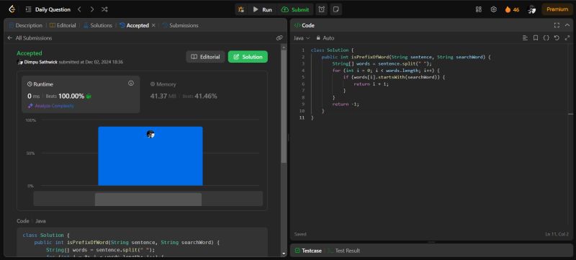Go back to All Submissions
This screenshot has height=260, width=576.
click(30, 38)
